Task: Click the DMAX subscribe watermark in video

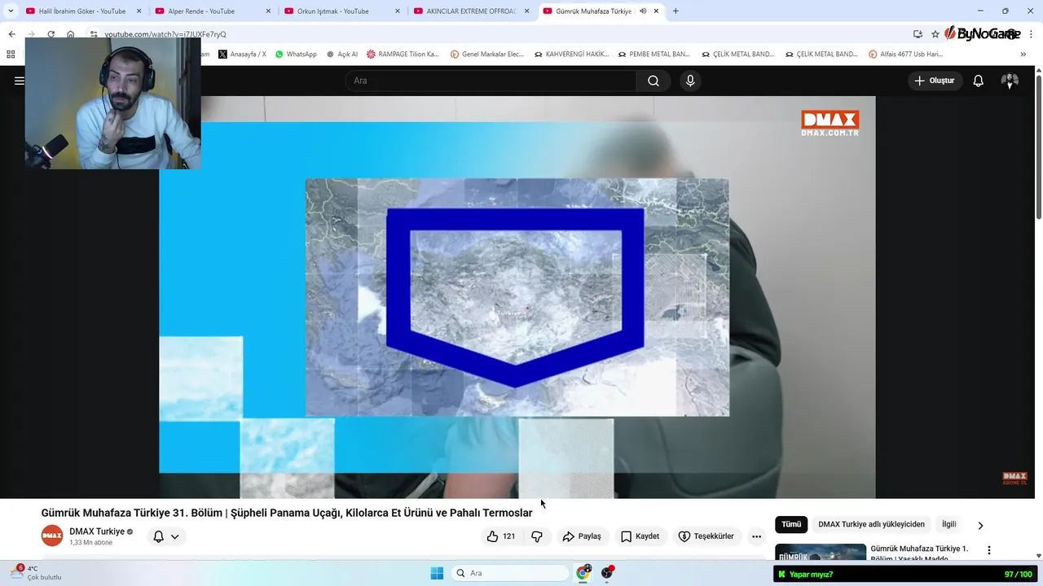Action: [x=1014, y=479]
